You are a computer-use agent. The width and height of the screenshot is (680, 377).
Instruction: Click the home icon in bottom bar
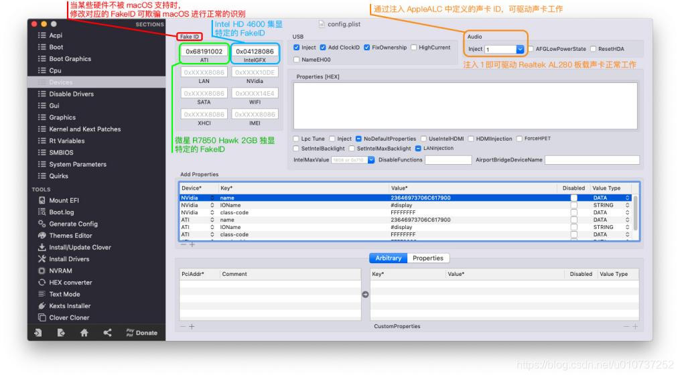pyautogui.click(x=84, y=332)
